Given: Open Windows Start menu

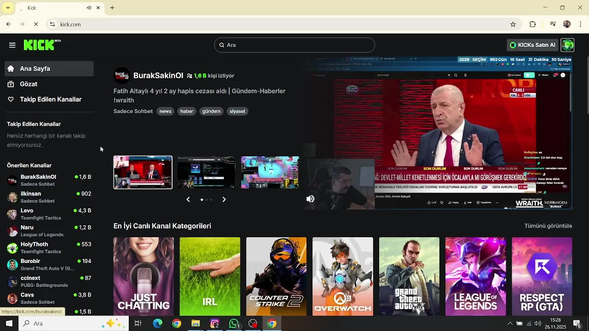Looking at the screenshot, I should click(x=9, y=324).
